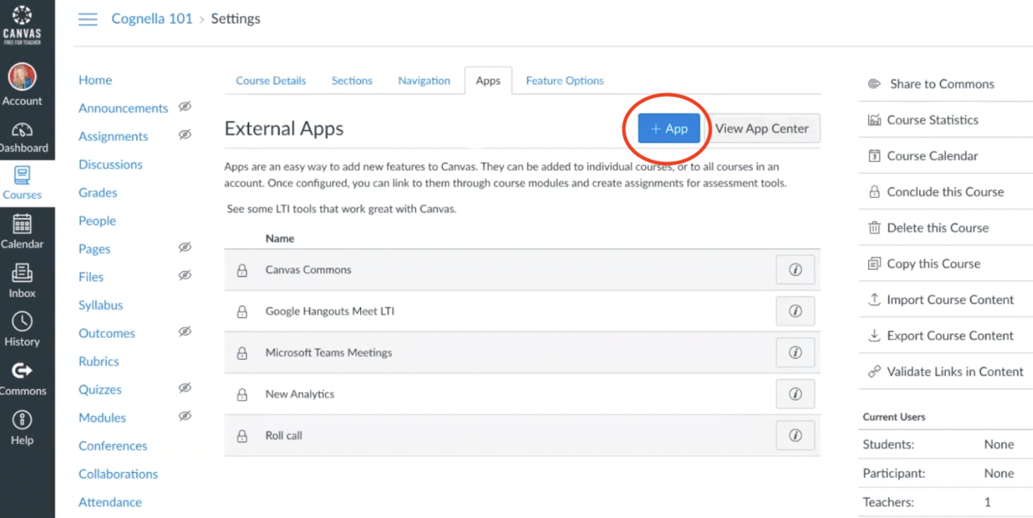The width and height of the screenshot is (1033, 518).
Task: Open Conferences in course menu
Action: pyautogui.click(x=113, y=446)
